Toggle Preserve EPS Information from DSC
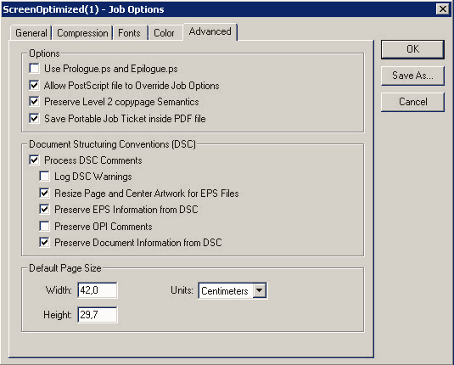The width and height of the screenshot is (454, 365). pyautogui.click(x=44, y=209)
